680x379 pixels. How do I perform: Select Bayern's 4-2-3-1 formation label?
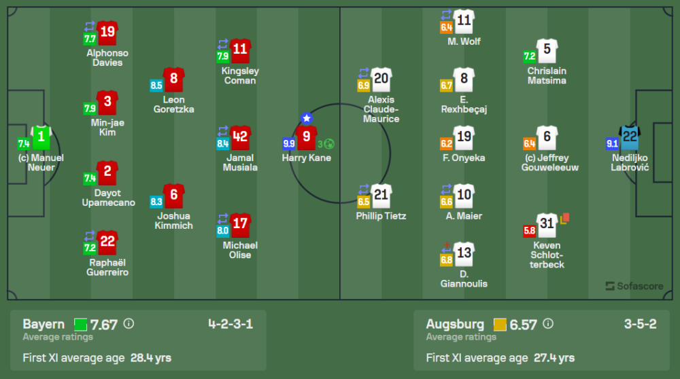tap(231, 324)
